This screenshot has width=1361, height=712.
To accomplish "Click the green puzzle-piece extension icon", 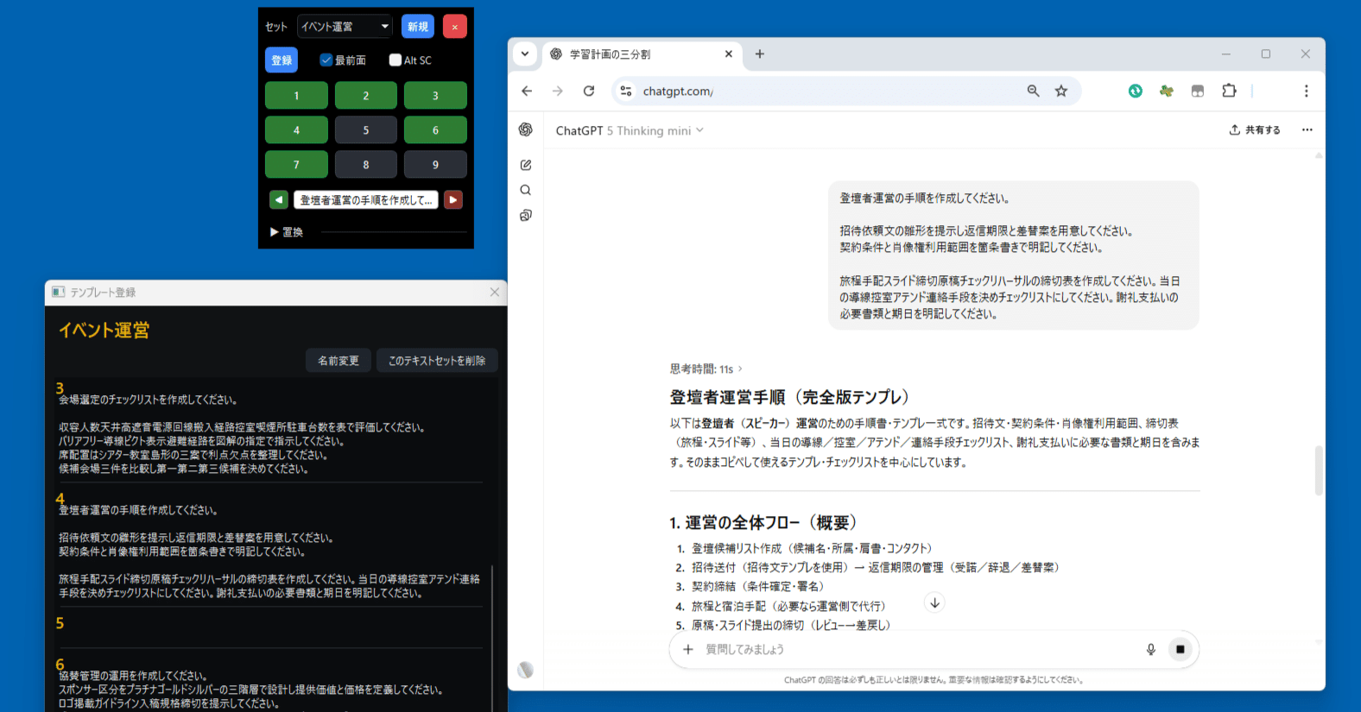I will tap(1167, 91).
